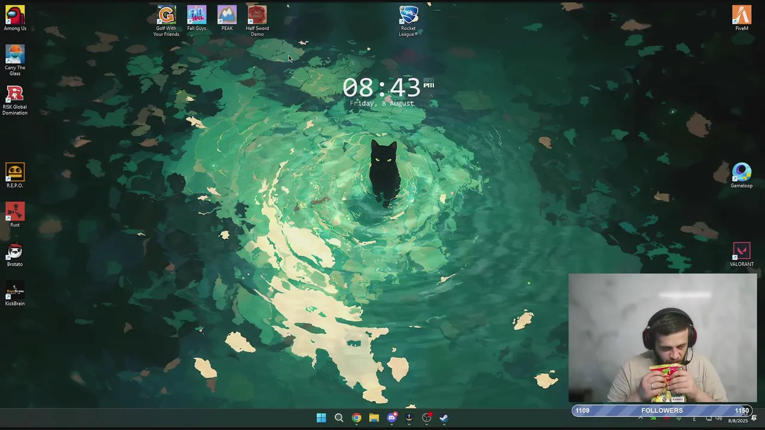Image resolution: width=765 pixels, height=430 pixels.
Task: Select the Half Sword Demo icon
Action: (258, 21)
